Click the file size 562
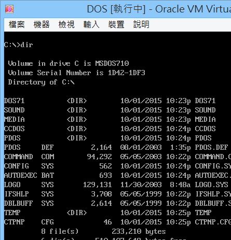The height and width of the screenshot is (240, 231). [105, 166]
